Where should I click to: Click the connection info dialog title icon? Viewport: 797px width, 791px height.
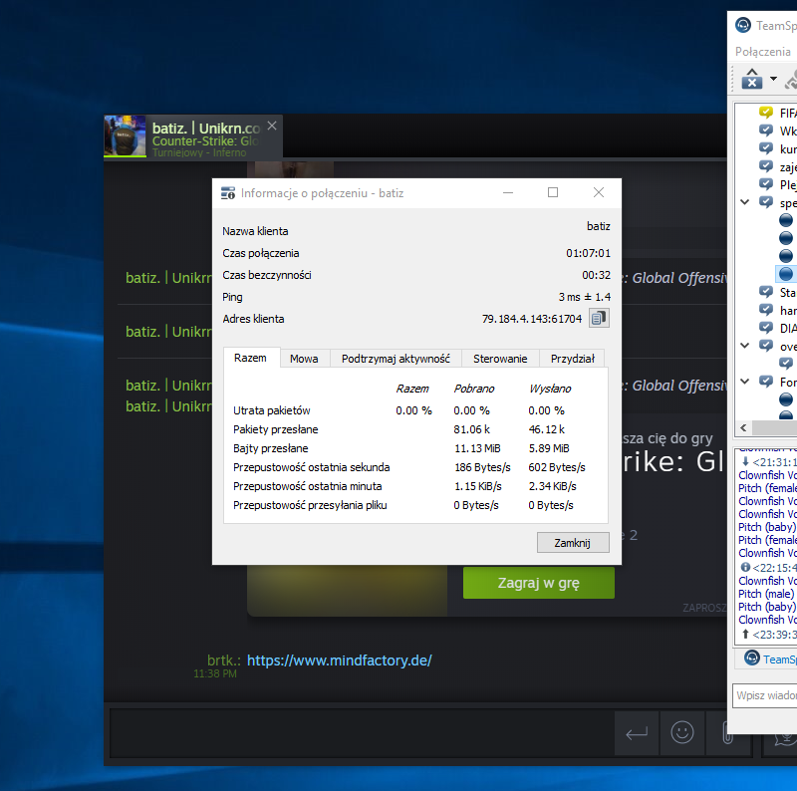pyautogui.click(x=228, y=193)
